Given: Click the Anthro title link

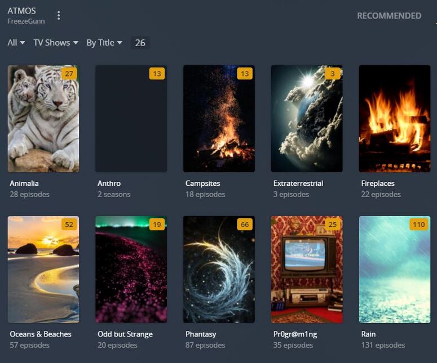Looking at the screenshot, I should pos(109,183).
